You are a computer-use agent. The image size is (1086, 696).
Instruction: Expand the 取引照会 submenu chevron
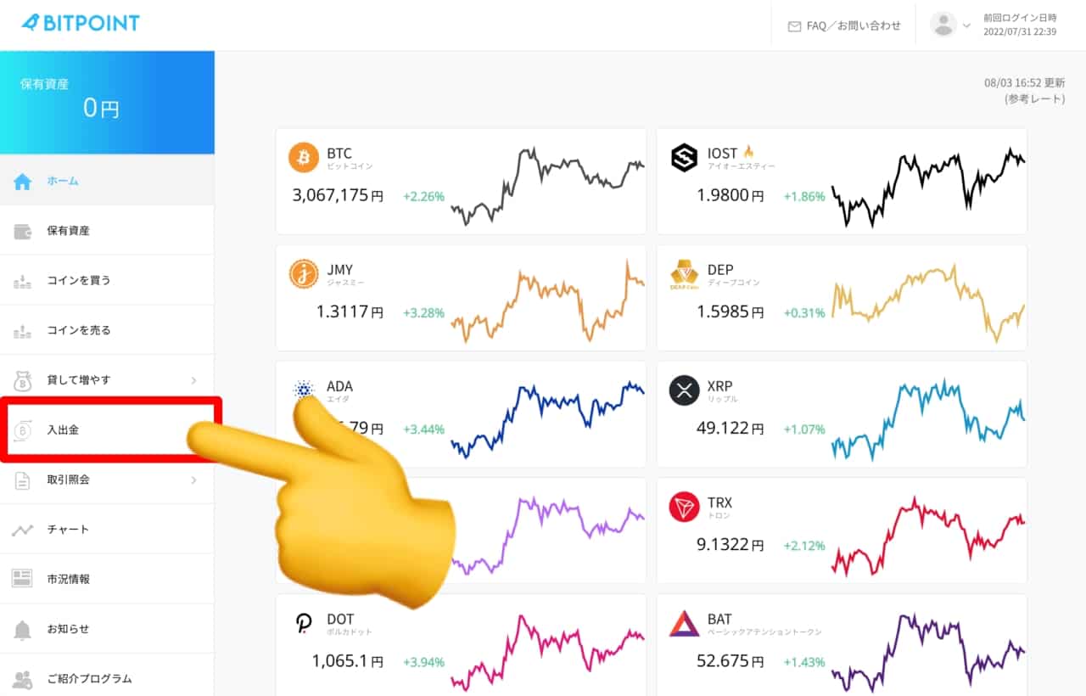193,480
